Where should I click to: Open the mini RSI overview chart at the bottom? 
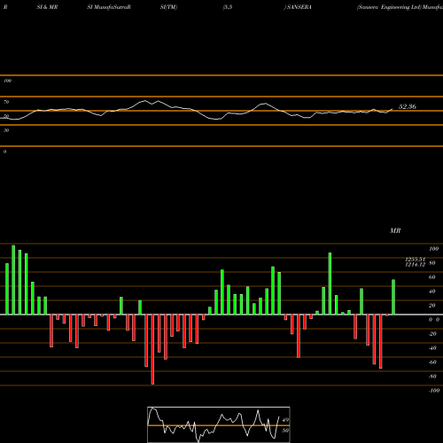(x=219, y=424)
